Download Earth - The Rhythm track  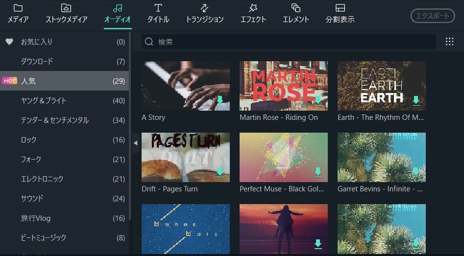[416, 100]
